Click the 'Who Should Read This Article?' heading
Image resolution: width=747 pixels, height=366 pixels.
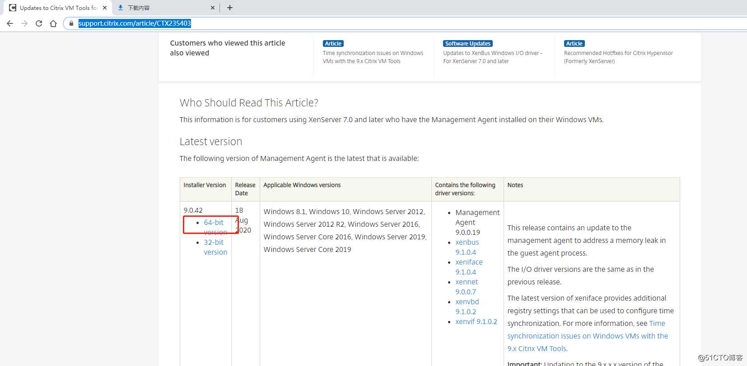click(x=249, y=103)
